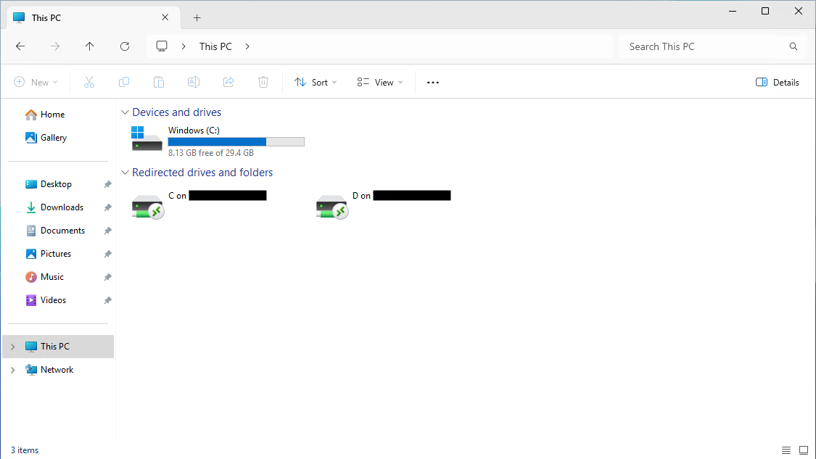This screenshot has height=459, width=816.
Task: Click the Devices and drives heading
Action: pyautogui.click(x=176, y=112)
